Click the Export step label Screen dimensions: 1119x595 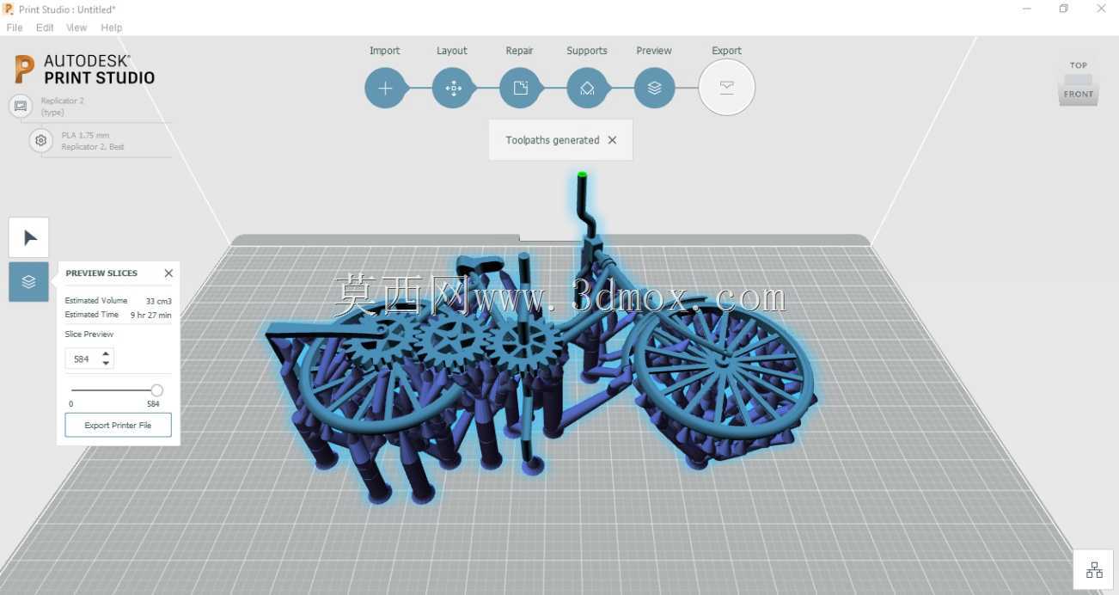pyautogui.click(x=726, y=51)
